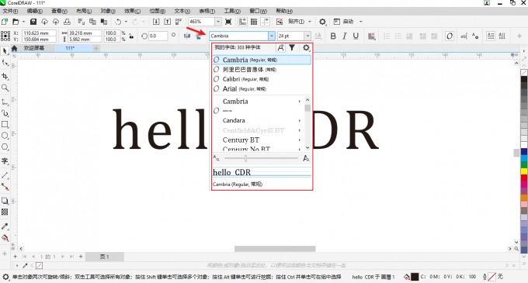Image resolution: width=528 pixels, height=283 pixels.
Task: Click the rotation angle input field
Action: click(158, 36)
